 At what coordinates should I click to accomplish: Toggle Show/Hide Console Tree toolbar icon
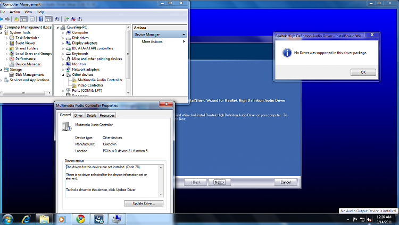(23, 19)
